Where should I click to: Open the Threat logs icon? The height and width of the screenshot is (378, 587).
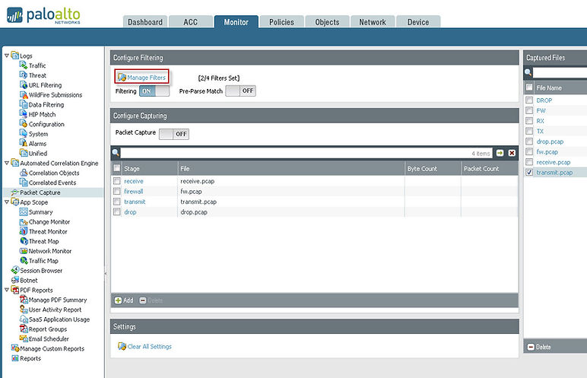pos(24,75)
